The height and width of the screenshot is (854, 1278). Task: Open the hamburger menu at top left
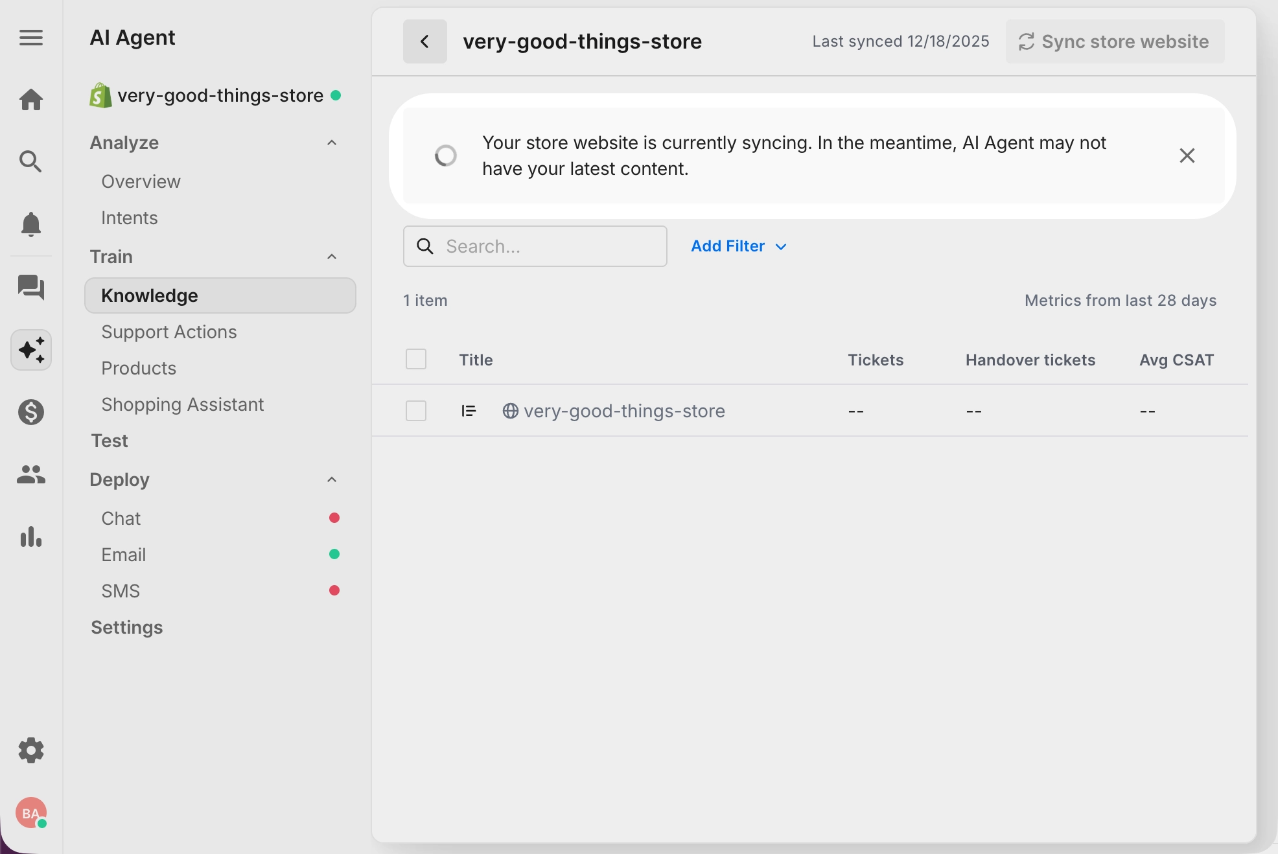(30, 38)
